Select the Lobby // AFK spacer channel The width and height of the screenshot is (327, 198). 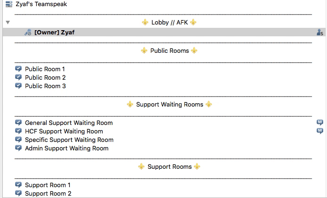click(x=169, y=22)
